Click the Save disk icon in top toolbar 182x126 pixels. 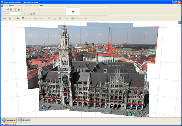[11, 9]
